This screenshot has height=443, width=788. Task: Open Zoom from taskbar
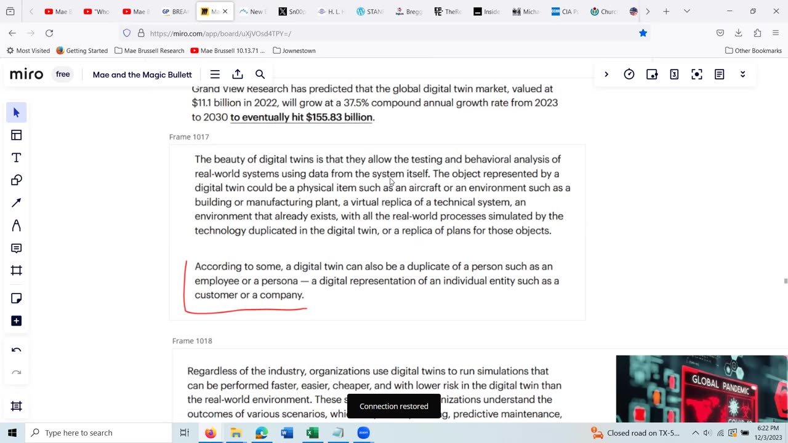pyautogui.click(x=363, y=433)
